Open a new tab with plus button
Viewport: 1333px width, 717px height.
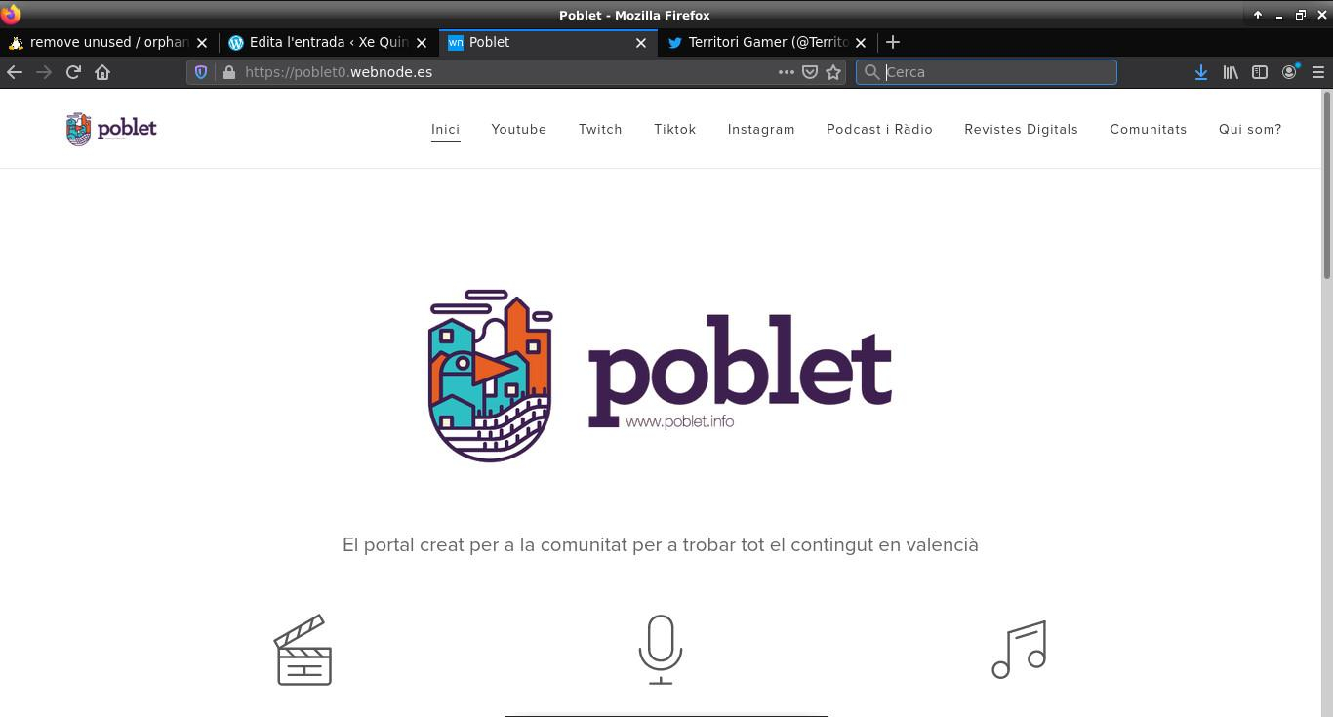coord(892,42)
